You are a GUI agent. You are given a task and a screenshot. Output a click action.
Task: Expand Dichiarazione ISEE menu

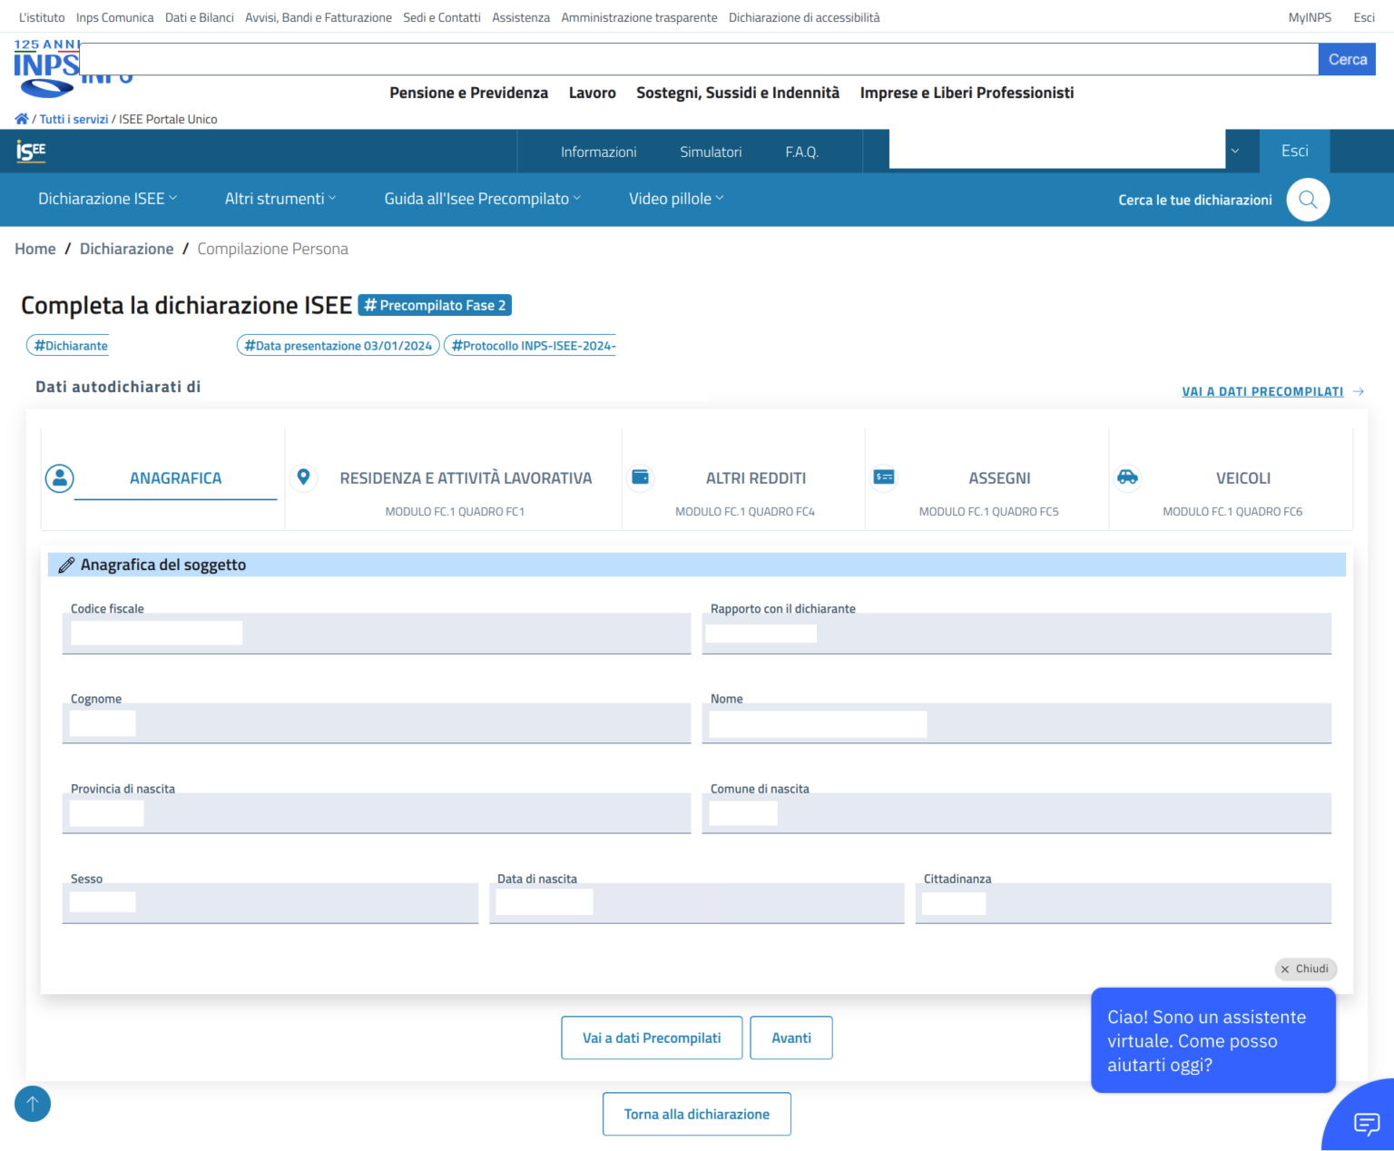pos(107,199)
